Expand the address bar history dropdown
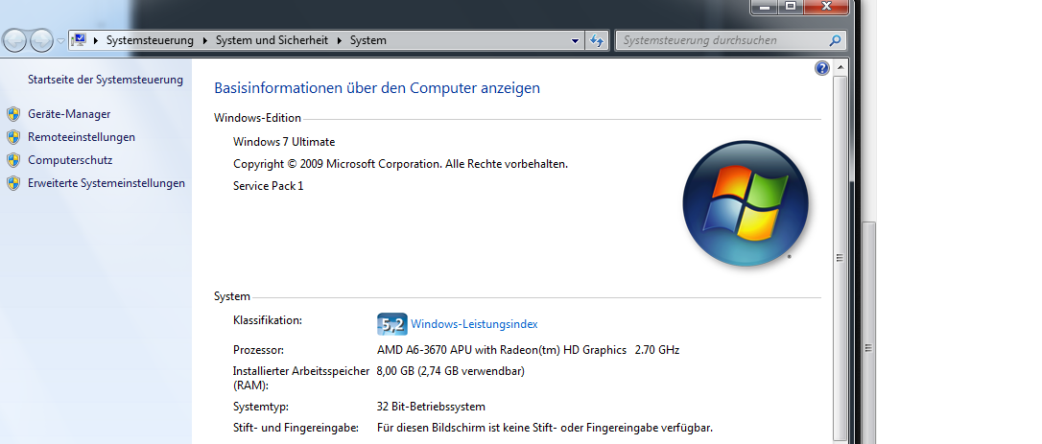Image resolution: width=1042 pixels, height=444 pixels. coord(575,41)
